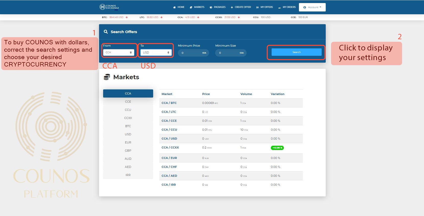Open the CCA / CCE market link
424x216 pixels.
pyautogui.click(x=169, y=121)
